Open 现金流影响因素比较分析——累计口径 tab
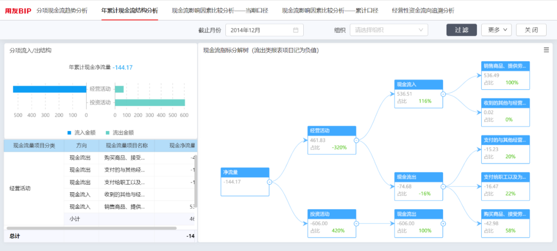 coord(330,10)
